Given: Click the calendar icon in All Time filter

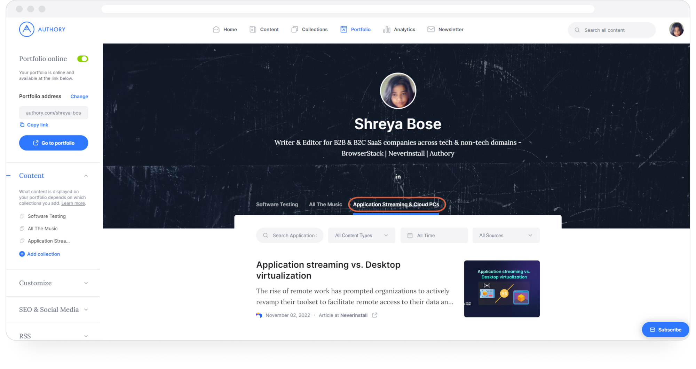Looking at the screenshot, I should click(410, 236).
